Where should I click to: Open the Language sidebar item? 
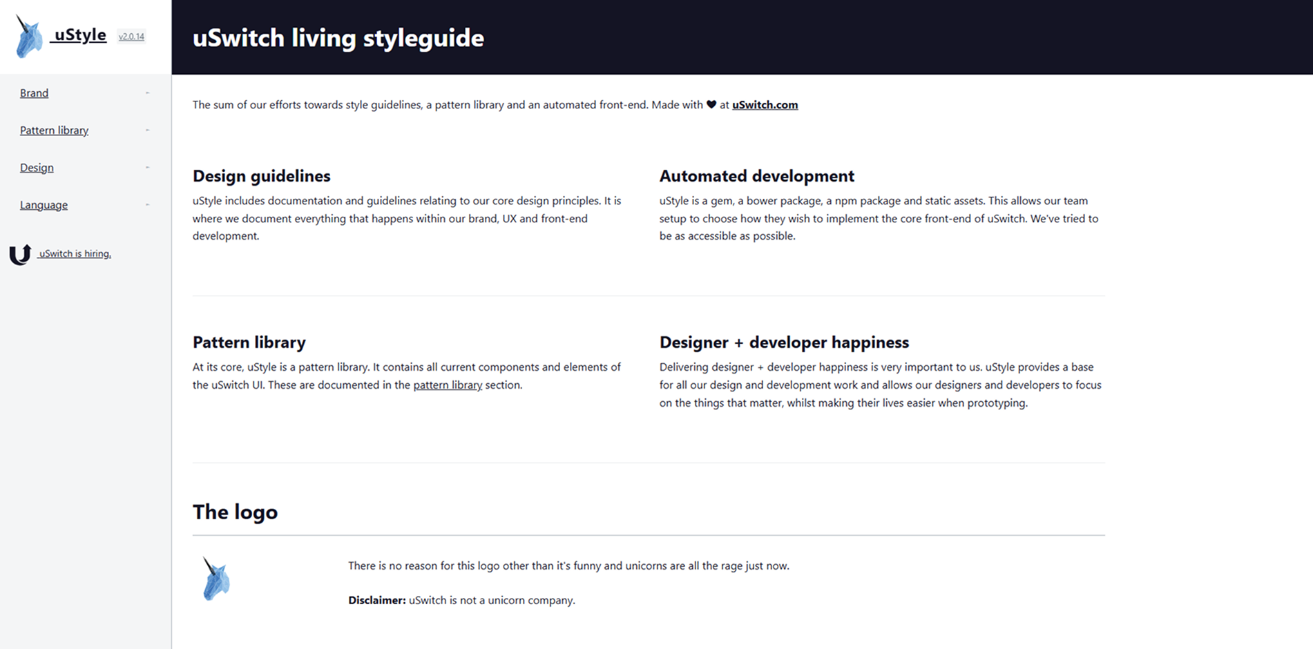pos(44,204)
